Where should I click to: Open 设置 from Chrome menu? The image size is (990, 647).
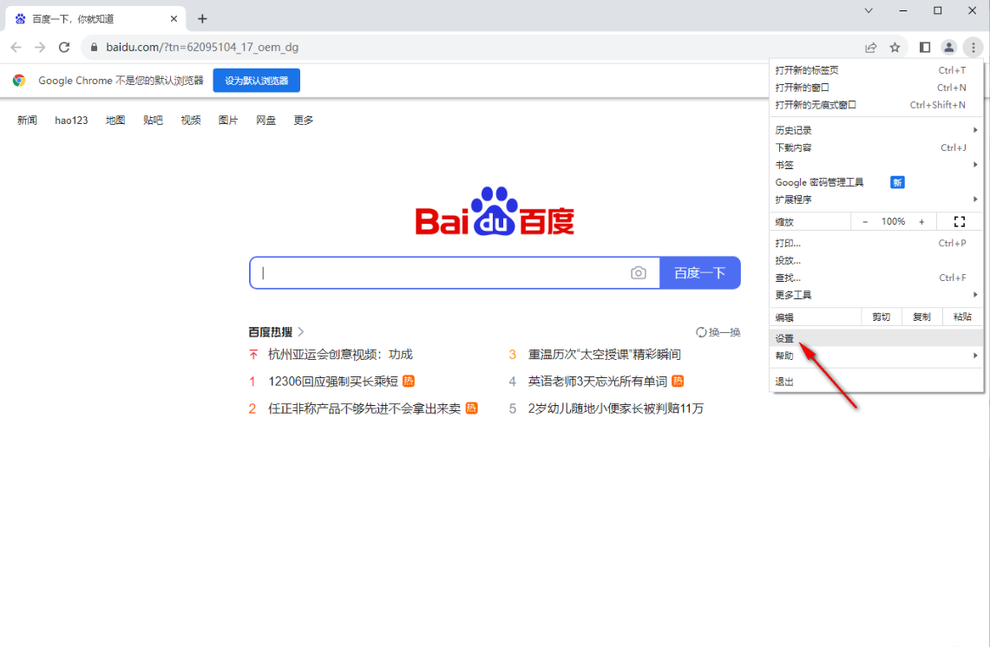click(876, 338)
